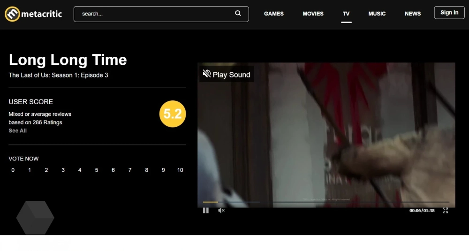The image size is (469, 251).
Task: Vote a score of 8
Action: [146, 170]
